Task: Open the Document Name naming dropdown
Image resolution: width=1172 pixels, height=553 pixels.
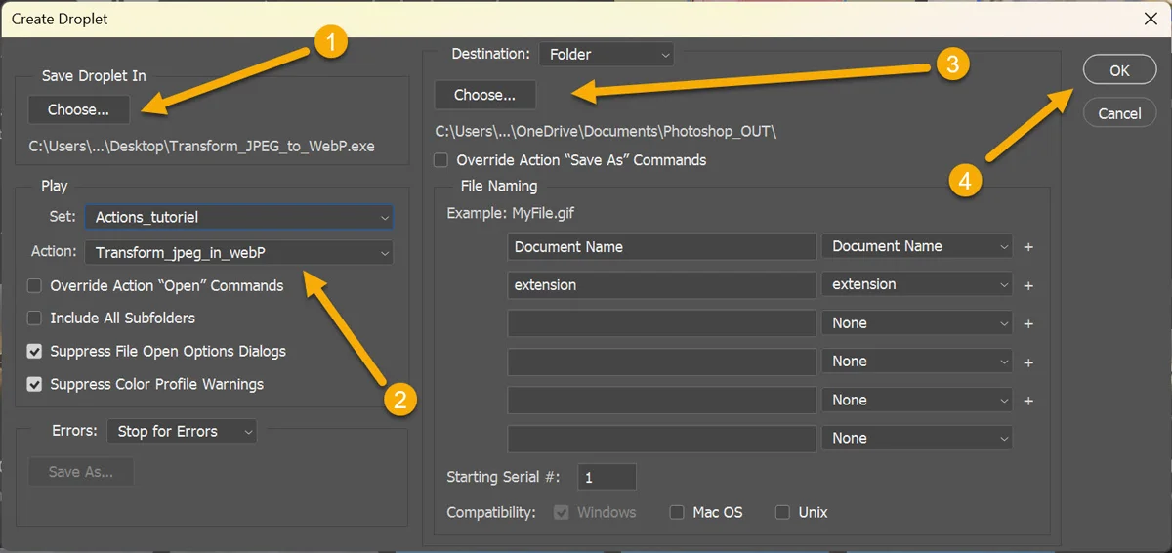Action: pyautogui.click(x=917, y=246)
